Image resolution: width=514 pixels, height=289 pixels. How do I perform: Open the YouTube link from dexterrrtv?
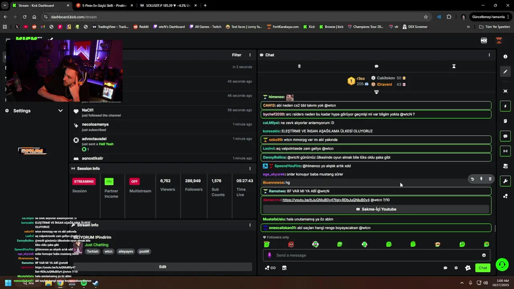point(326,200)
